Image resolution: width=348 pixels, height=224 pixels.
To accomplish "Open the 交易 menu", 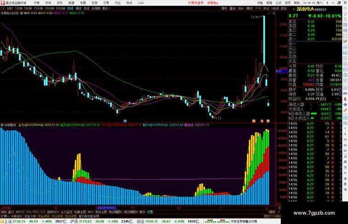I will point(106,3).
